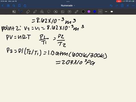Select the Text box tool

(x=69, y=12)
